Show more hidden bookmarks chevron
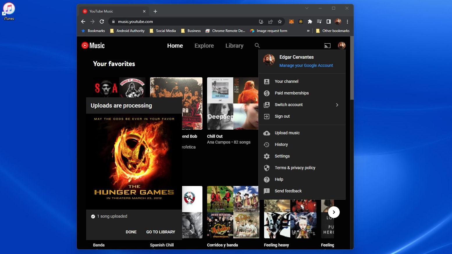Screen dimensions: 452x254 pyautogui.click(x=308, y=31)
